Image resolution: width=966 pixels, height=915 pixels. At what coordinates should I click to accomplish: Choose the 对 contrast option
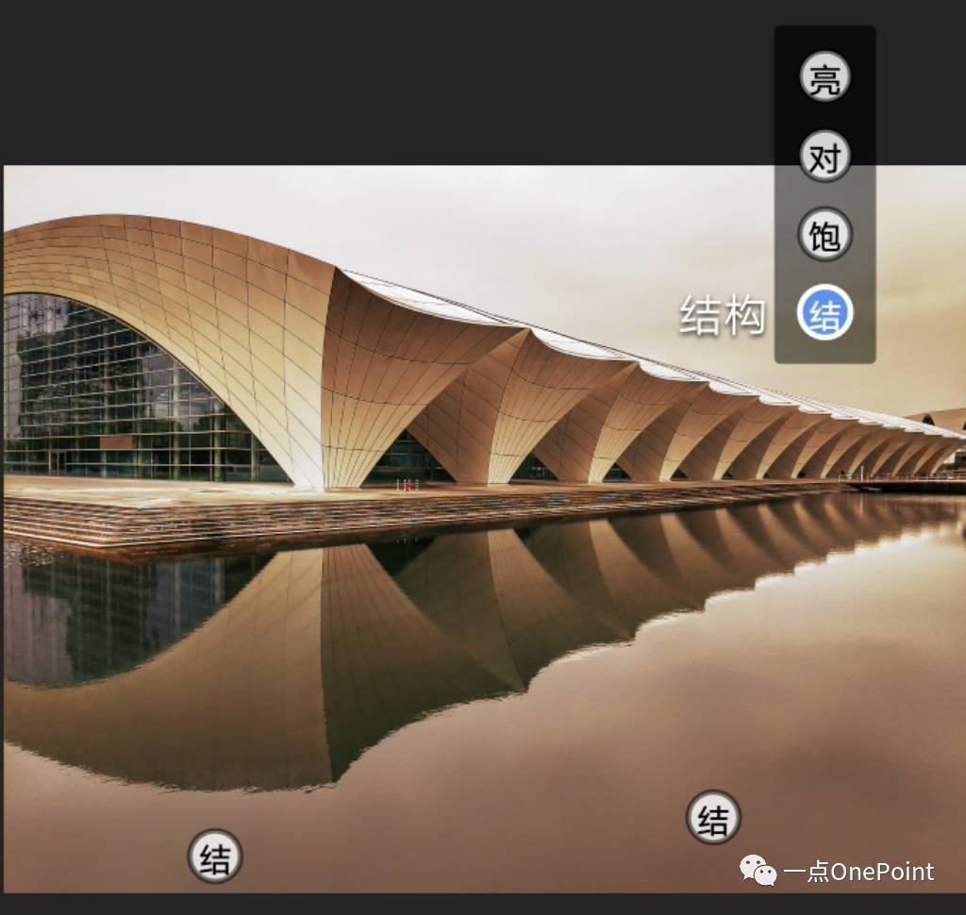[x=824, y=156]
